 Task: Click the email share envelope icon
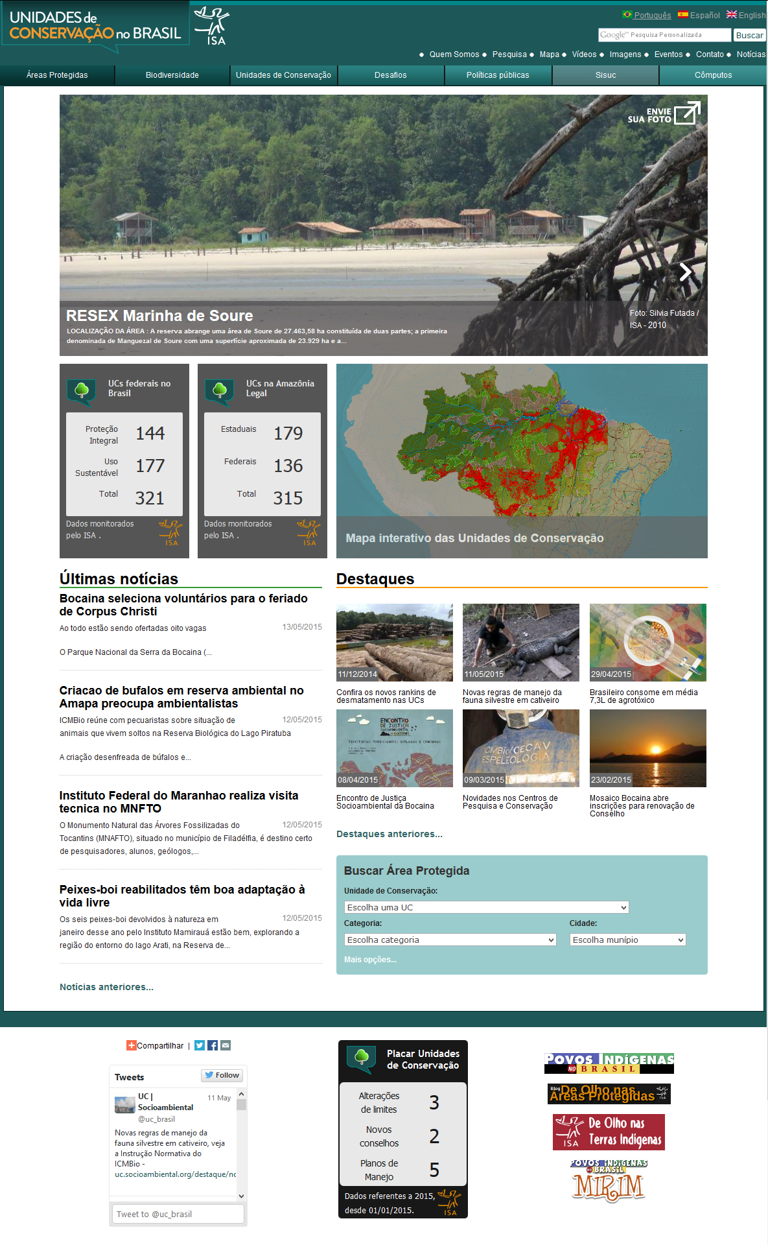226,1045
